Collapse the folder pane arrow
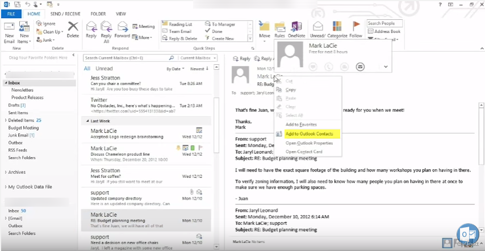 [73, 55]
